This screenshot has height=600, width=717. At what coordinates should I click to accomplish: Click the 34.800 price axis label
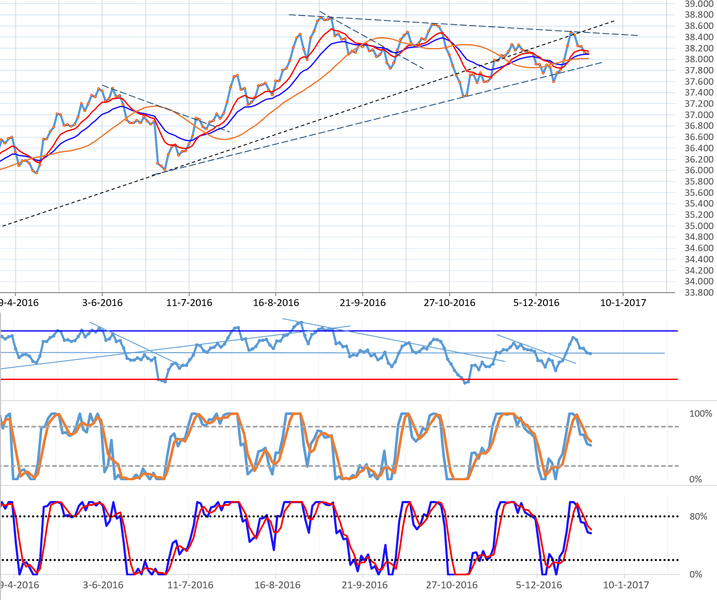point(699,237)
